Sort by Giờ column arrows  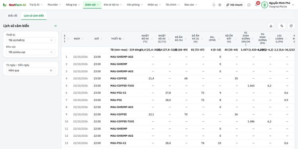pos(101,39)
